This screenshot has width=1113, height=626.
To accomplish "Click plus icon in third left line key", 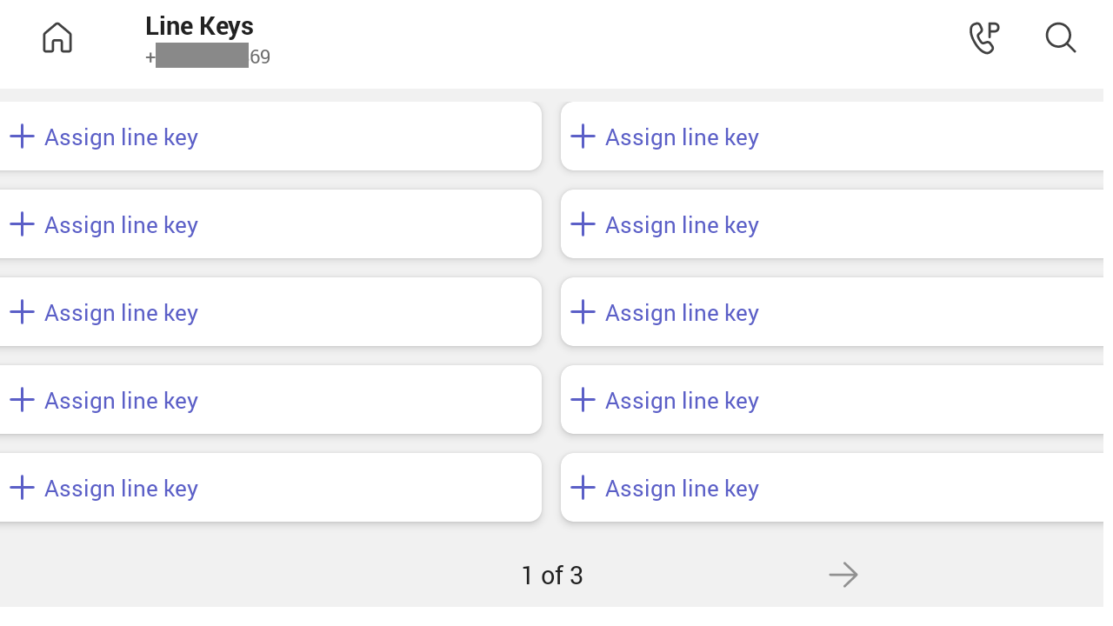I will [22, 312].
